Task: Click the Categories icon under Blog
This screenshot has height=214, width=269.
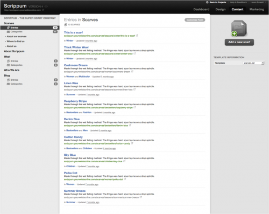Action: click(8, 84)
